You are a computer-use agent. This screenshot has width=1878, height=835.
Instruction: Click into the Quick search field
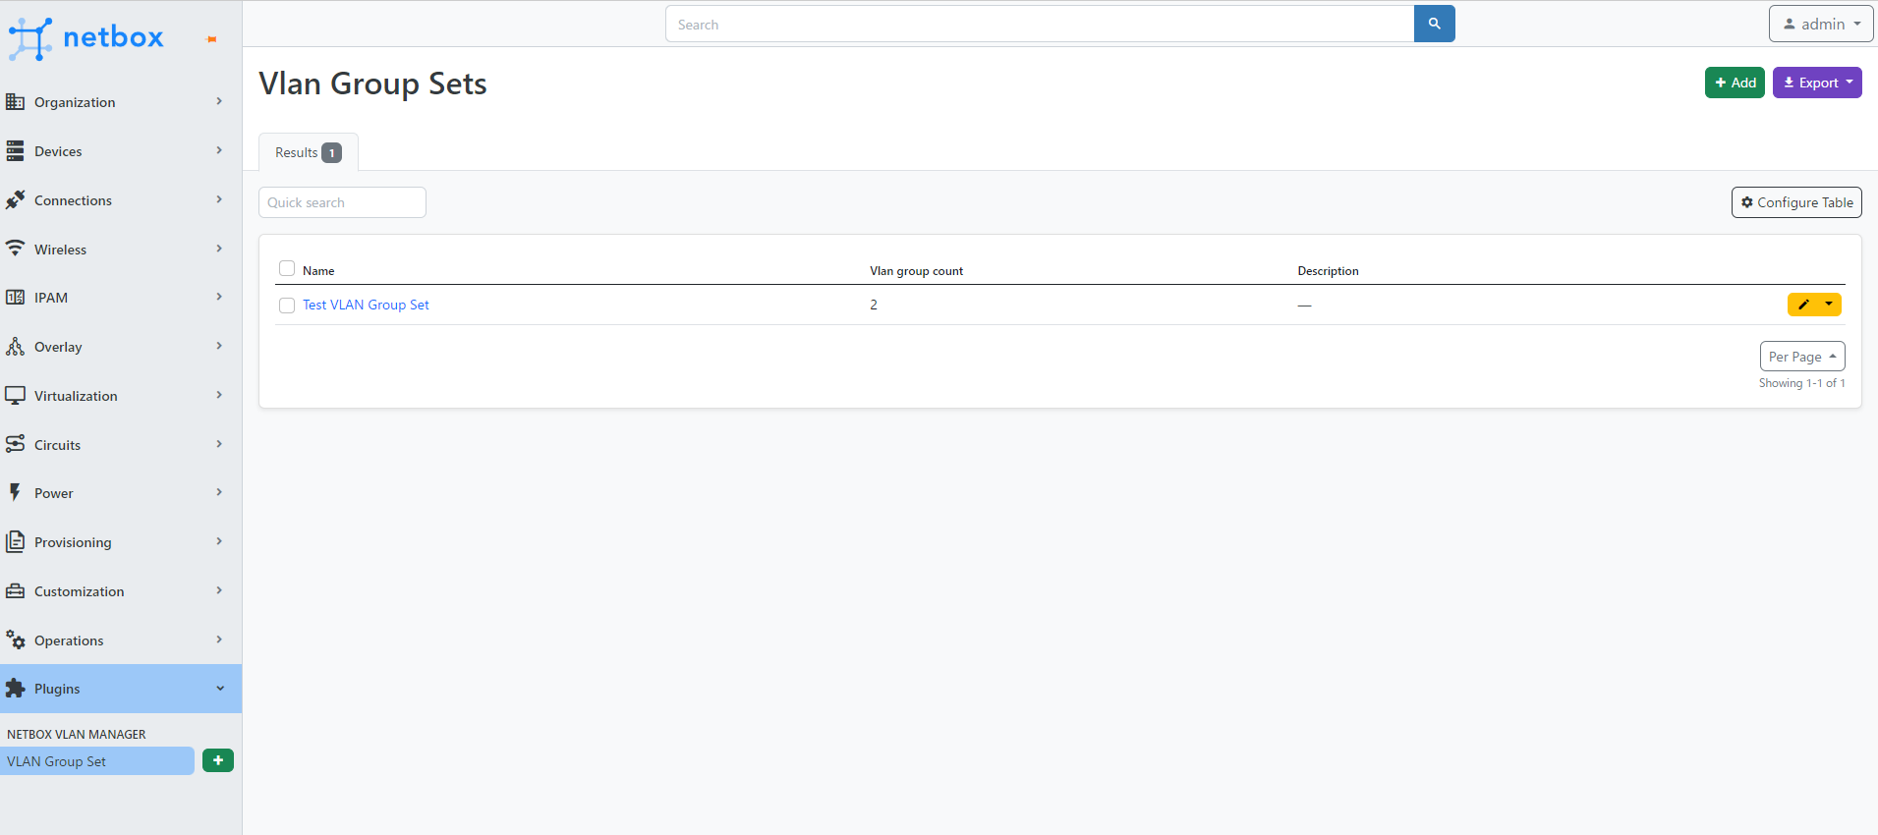342,202
